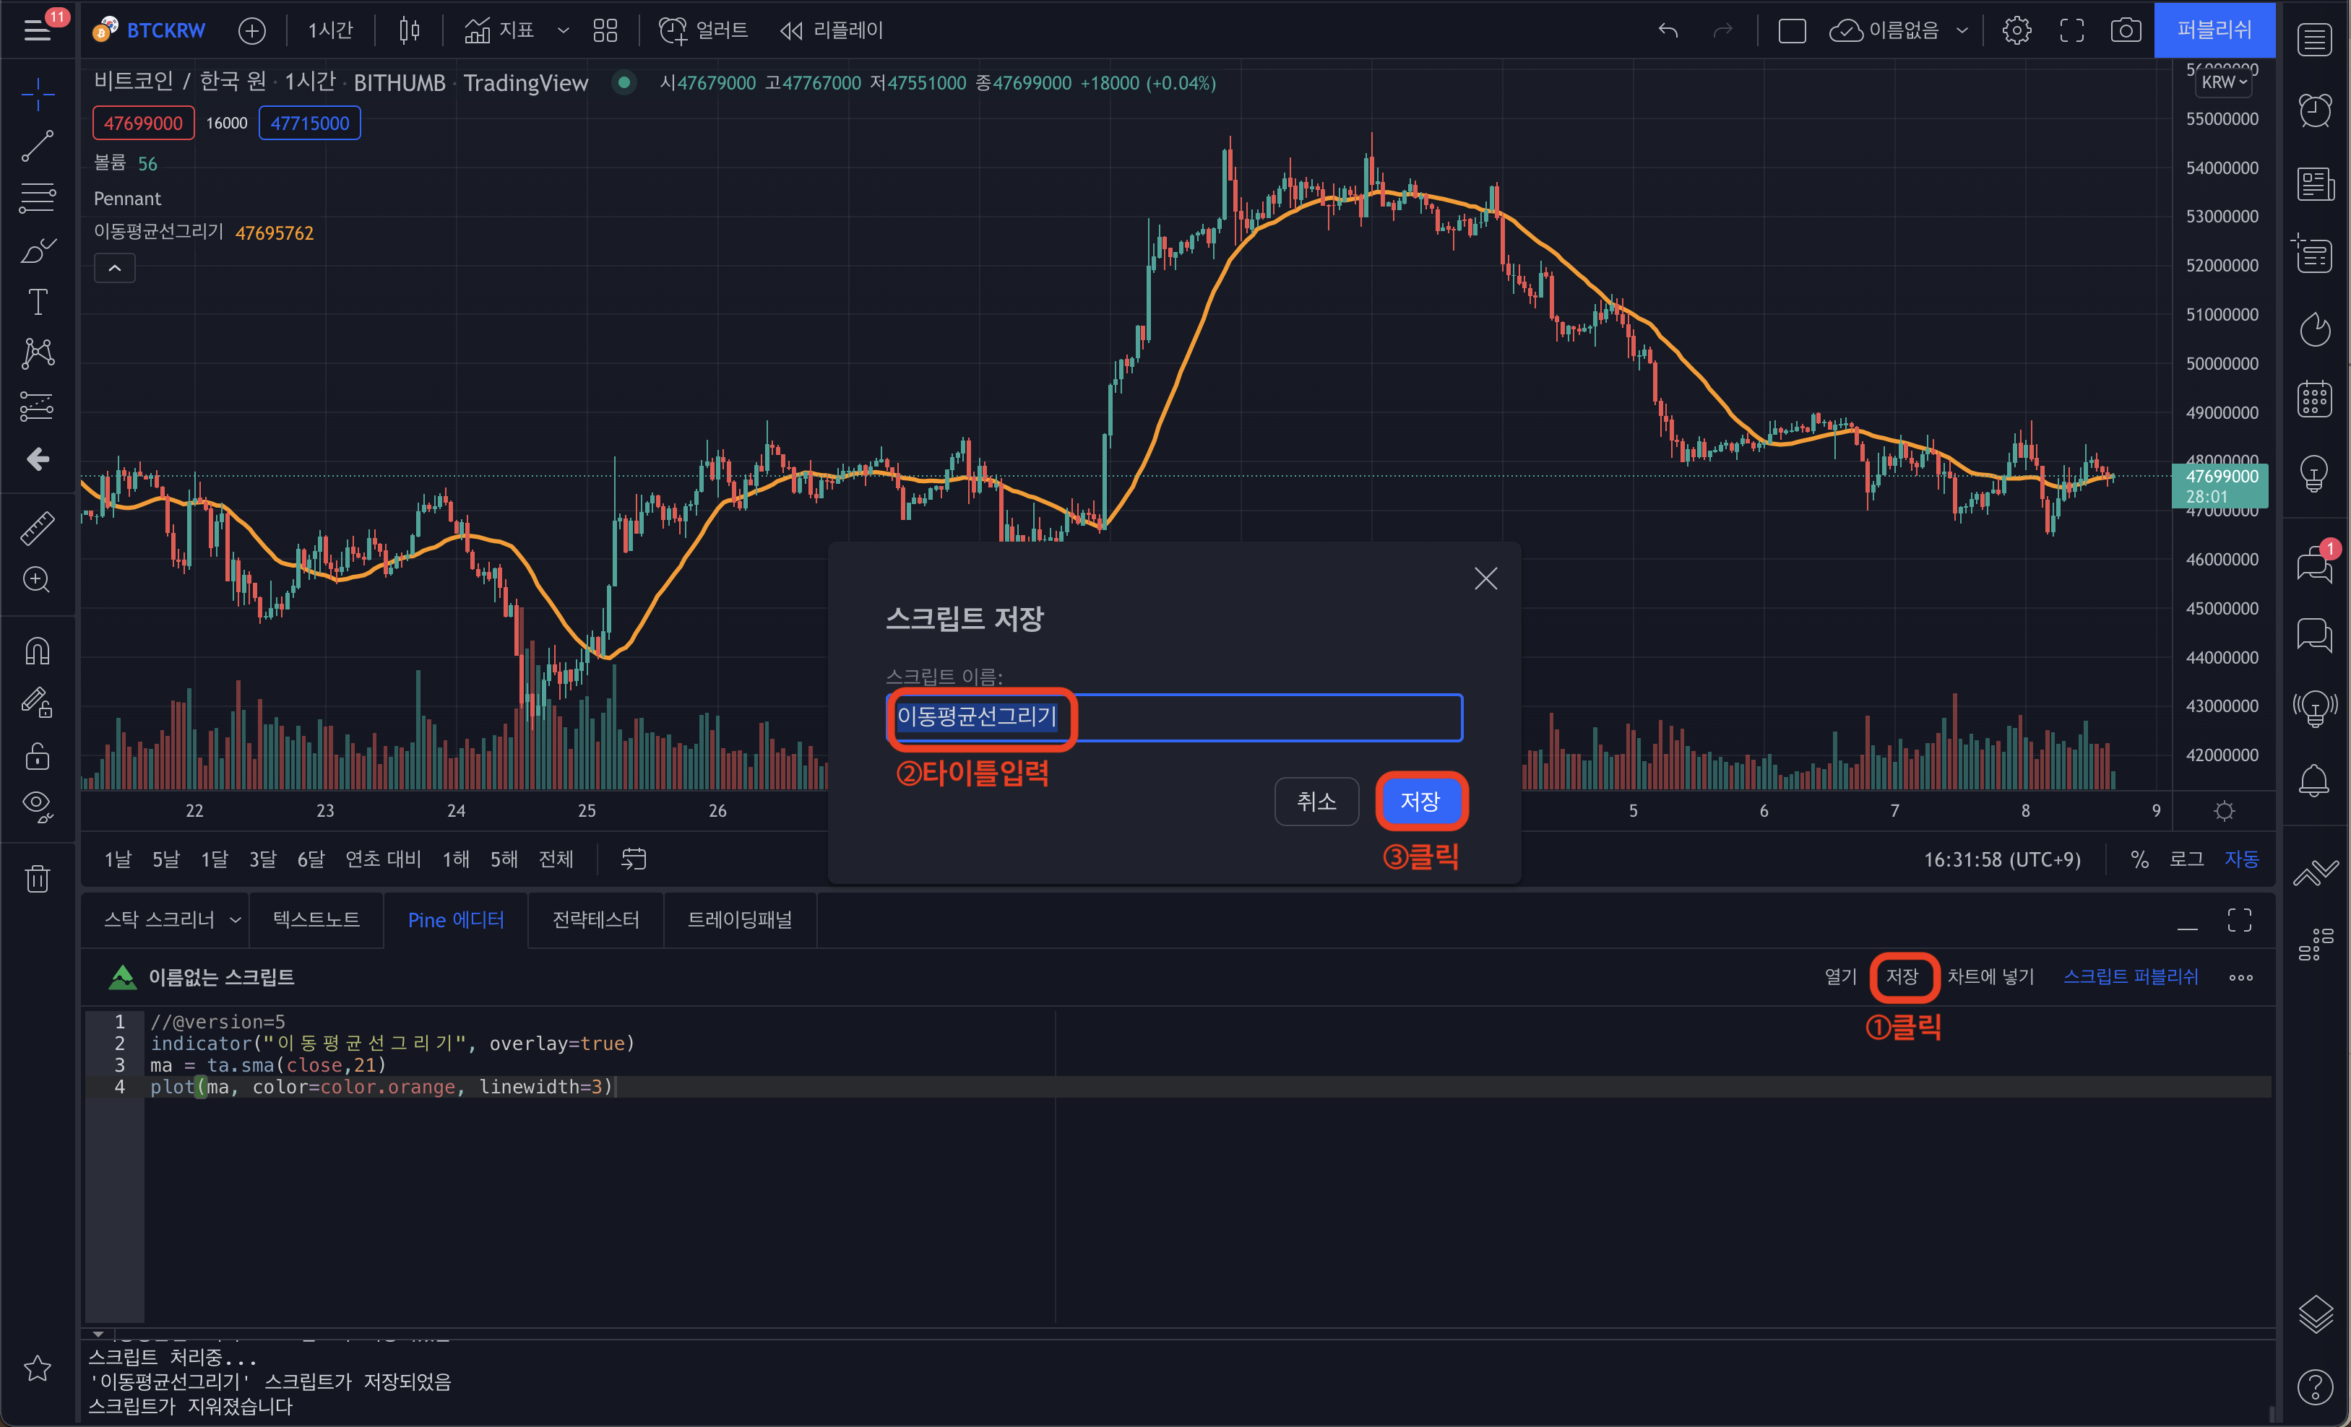Open the 텍스트노트 tab
This screenshot has width=2351, height=1427.
point(316,919)
